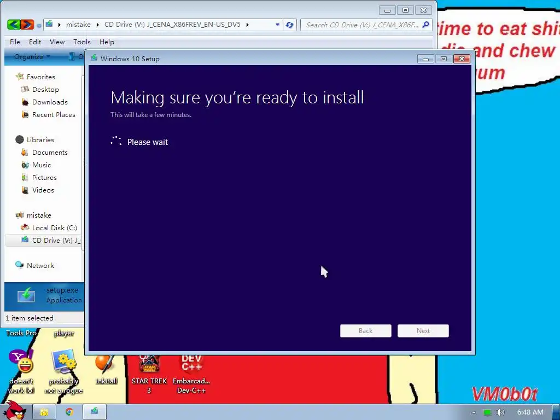Viewport: 560px width, 420px height.
Task: Show hidden system tray icons
Action: (x=474, y=412)
